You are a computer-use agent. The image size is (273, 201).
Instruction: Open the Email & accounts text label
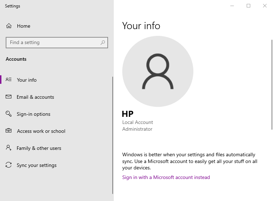click(35, 97)
